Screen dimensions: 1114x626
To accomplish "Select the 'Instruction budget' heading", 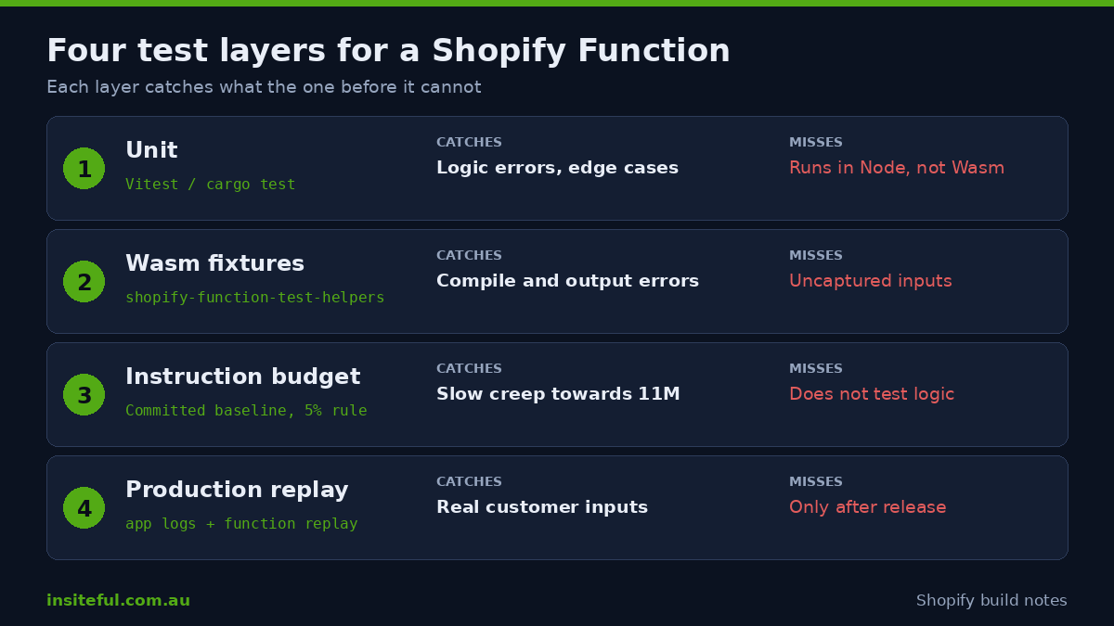I will pyautogui.click(x=242, y=377).
